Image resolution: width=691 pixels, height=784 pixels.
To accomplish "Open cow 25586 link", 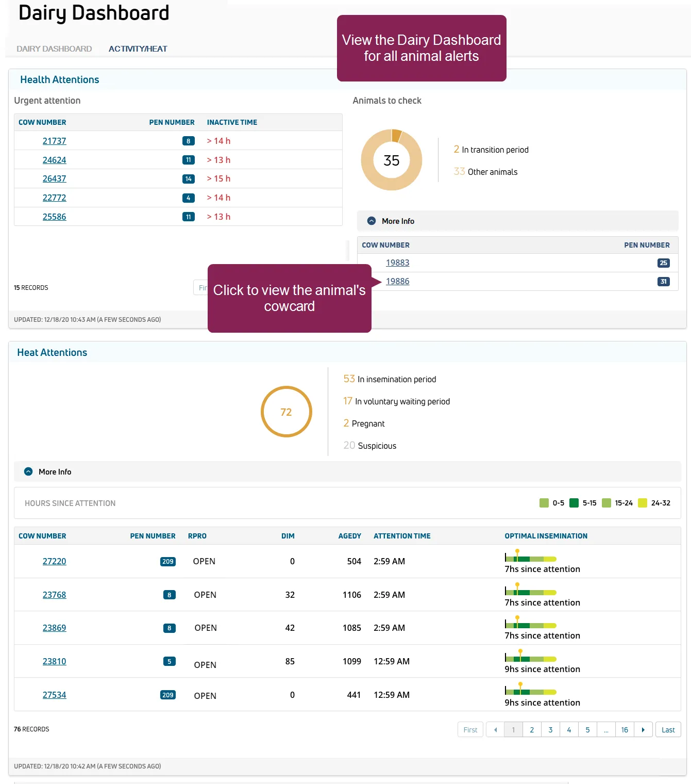I will tap(54, 217).
